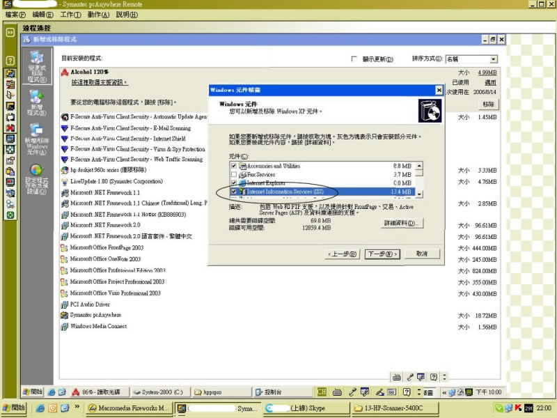
Task: Select System-2800 (C:) on remote taskbar
Action: [159, 392]
